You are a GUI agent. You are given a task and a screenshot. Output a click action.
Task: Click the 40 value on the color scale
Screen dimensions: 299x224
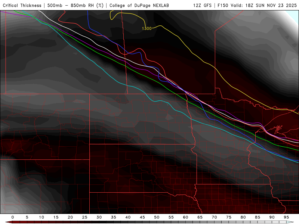pos(128,217)
